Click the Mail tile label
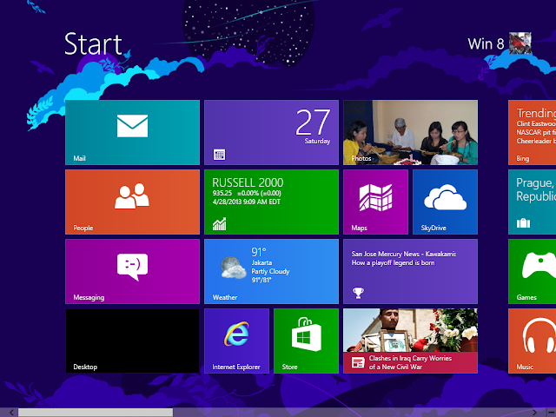 coord(79,158)
